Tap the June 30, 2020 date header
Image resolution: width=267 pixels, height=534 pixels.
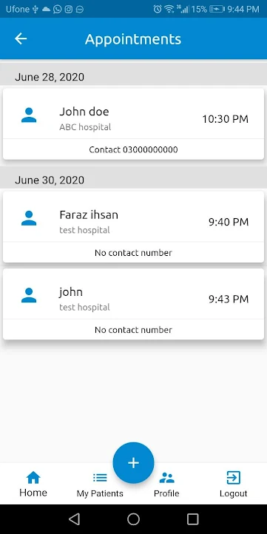click(50, 180)
